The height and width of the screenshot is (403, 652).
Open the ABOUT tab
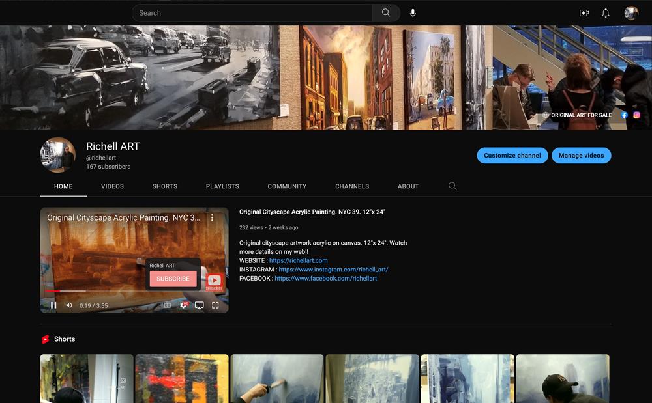pos(408,186)
